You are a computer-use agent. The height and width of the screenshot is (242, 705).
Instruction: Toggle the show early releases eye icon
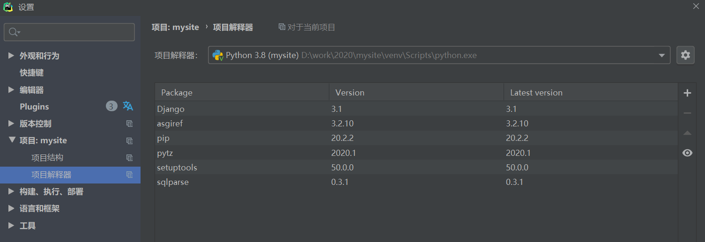coord(687,153)
